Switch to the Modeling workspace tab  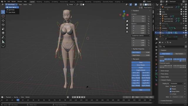pos(39,2)
